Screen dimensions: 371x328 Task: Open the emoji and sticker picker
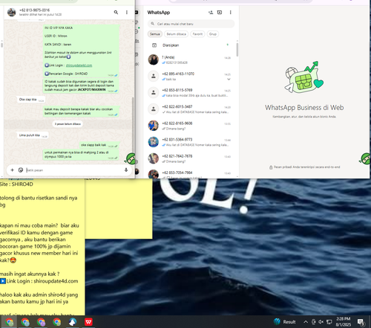click(21, 170)
